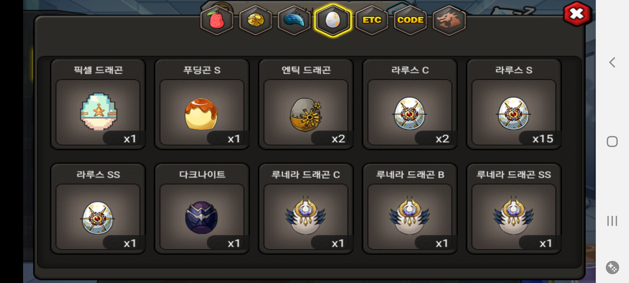The height and width of the screenshot is (283, 629).
Task: Tap the 라루스 SS egg
Action: click(98, 209)
